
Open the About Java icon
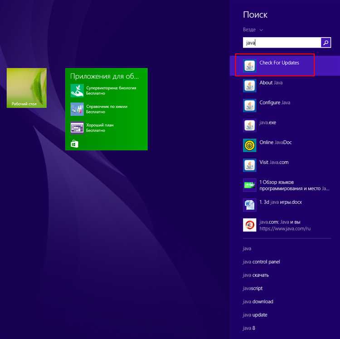tap(250, 86)
